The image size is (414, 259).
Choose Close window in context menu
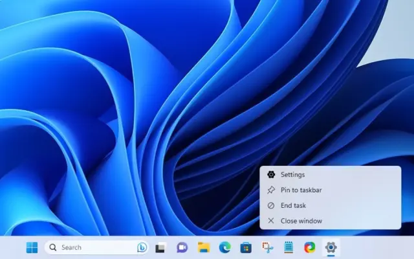301,221
